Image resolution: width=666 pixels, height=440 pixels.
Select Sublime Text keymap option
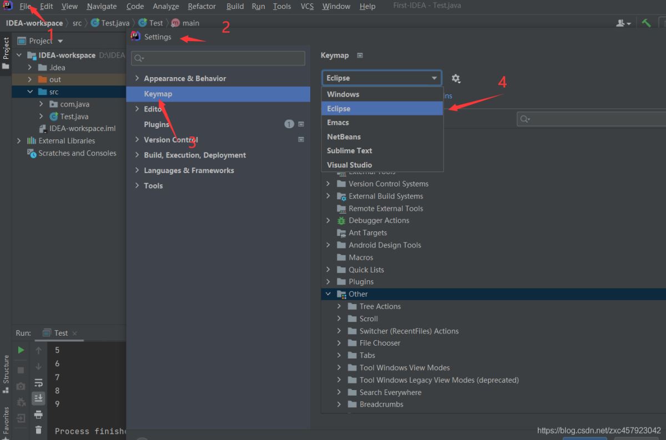click(x=382, y=150)
